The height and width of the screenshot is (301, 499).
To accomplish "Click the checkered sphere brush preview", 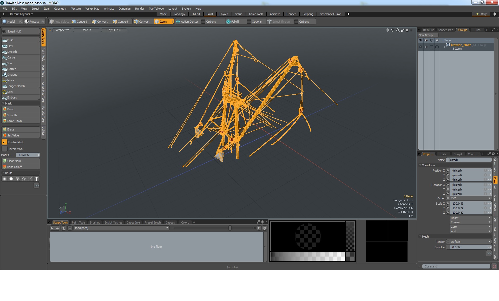I will click(x=308, y=236).
